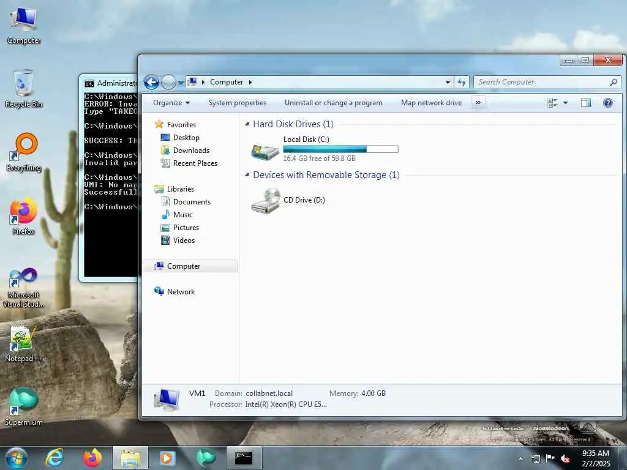Open Windows Media Player from taskbar
This screenshot has width=627, height=470.
tap(167, 458)
